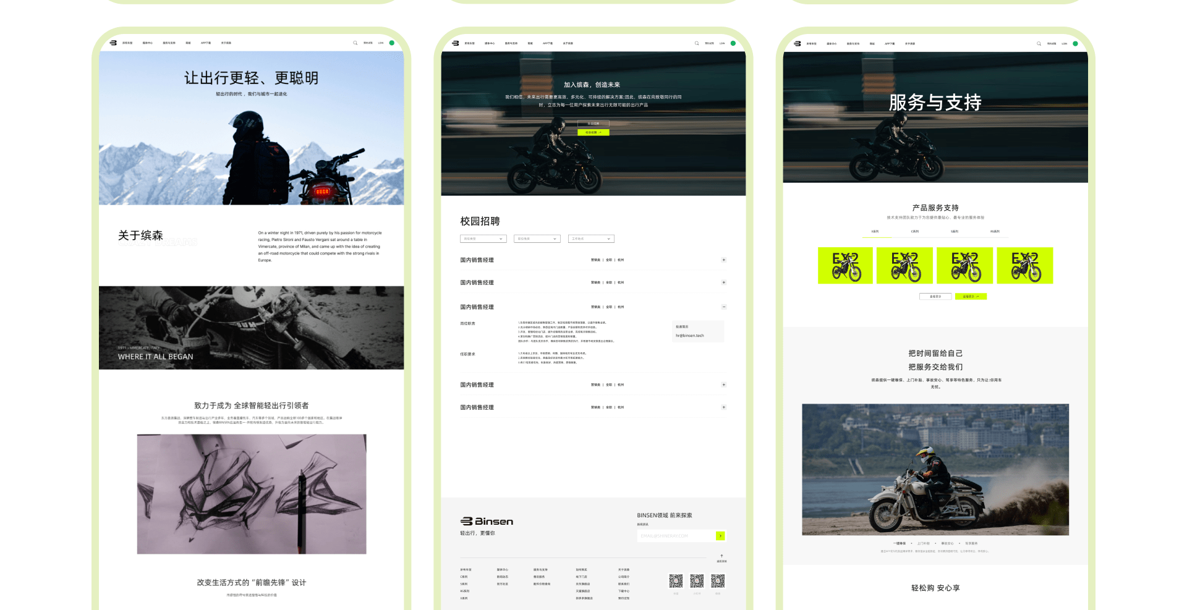This screenshot has height=610, width=1187.
Task: Open 服务与支持 in the recruitment page nav
Action: 511,43
